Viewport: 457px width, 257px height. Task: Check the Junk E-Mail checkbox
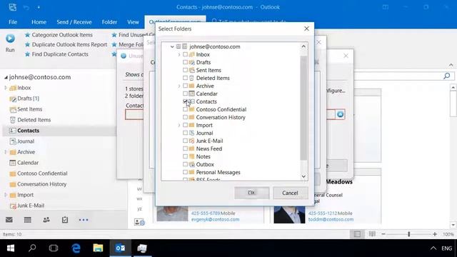pyautogui.click(x=185, y=141)
